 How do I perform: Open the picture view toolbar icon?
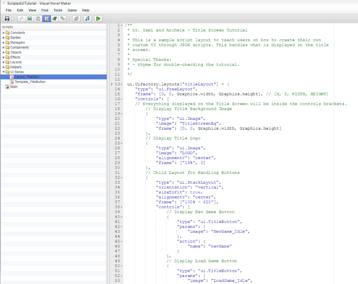[30, 18]
